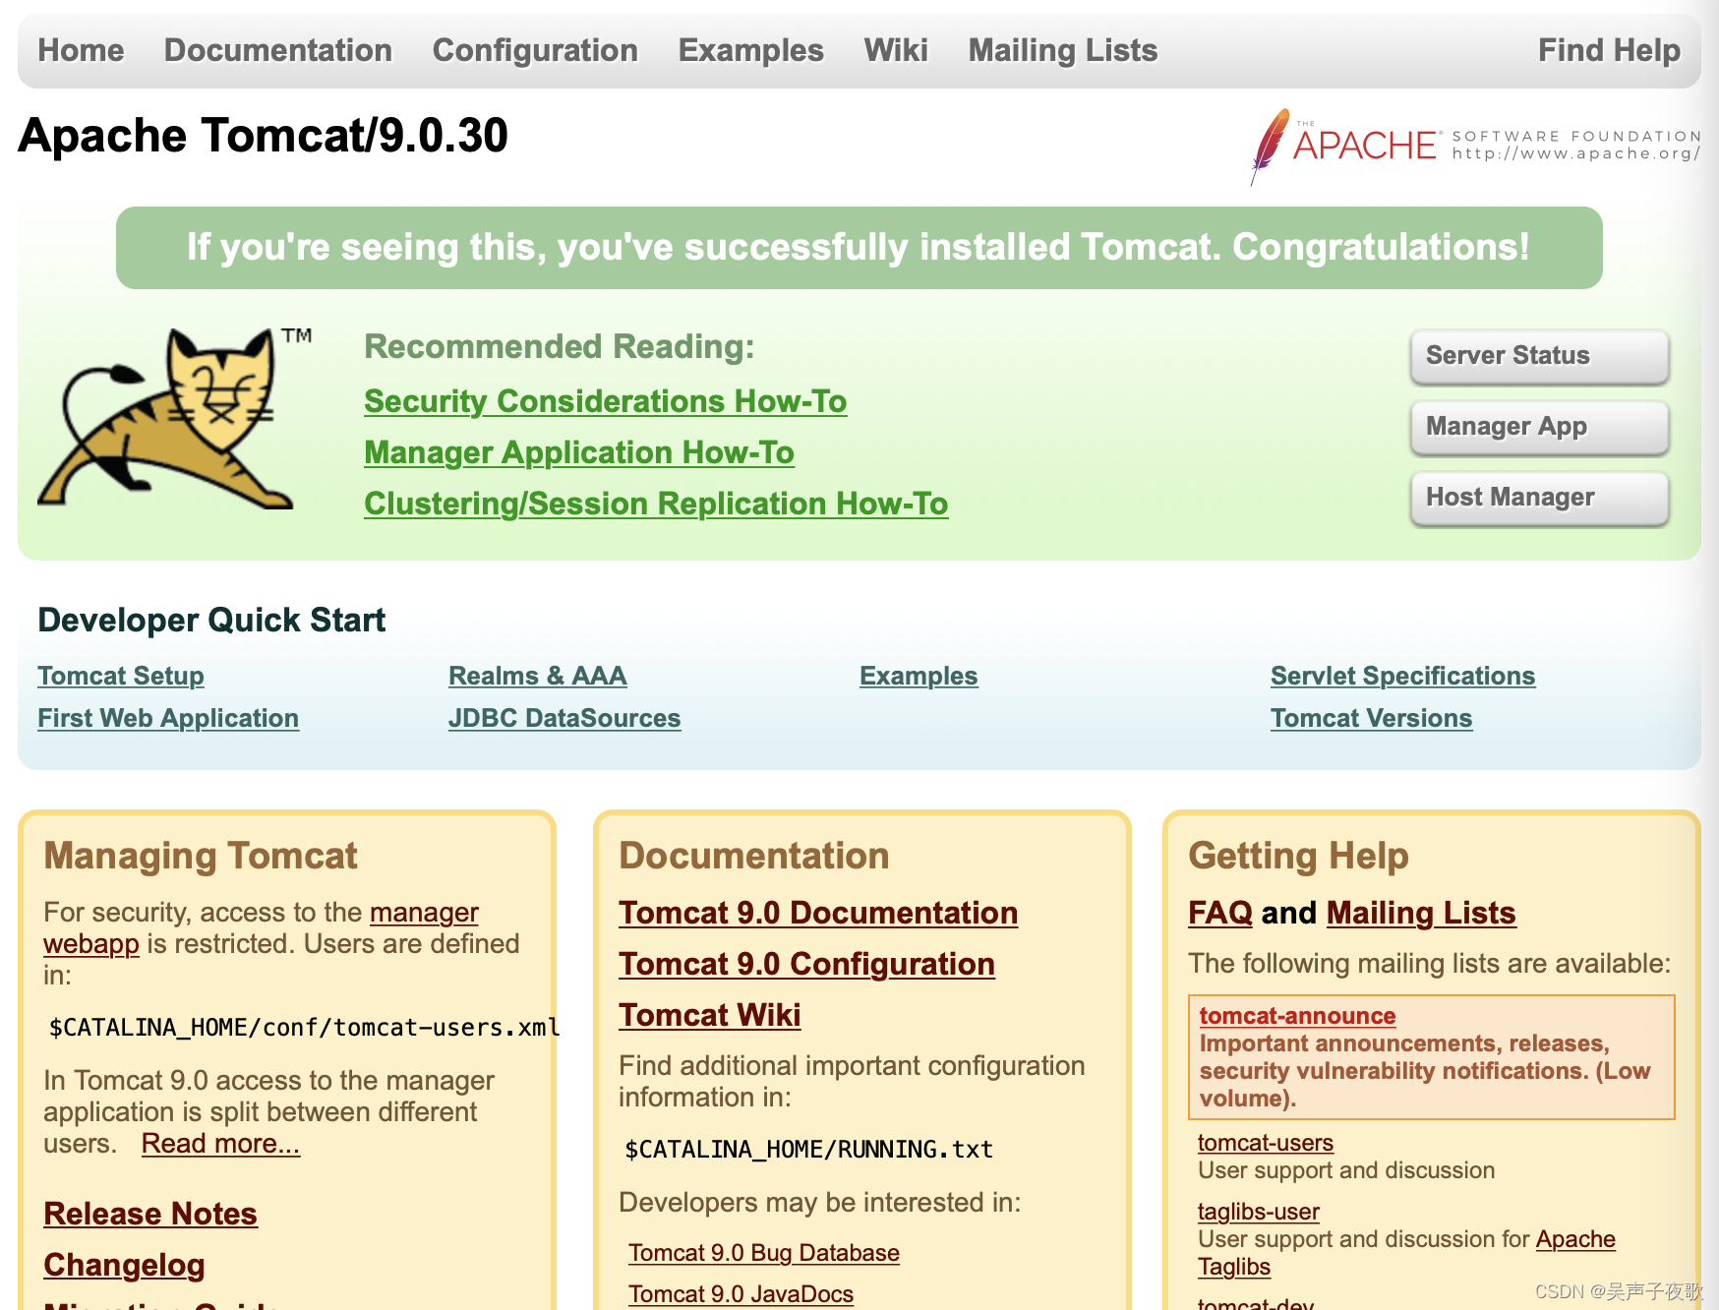Open Servlet Specifications link
The width and height of the screenshot is (1719, 1310).
click(1402, 676)
